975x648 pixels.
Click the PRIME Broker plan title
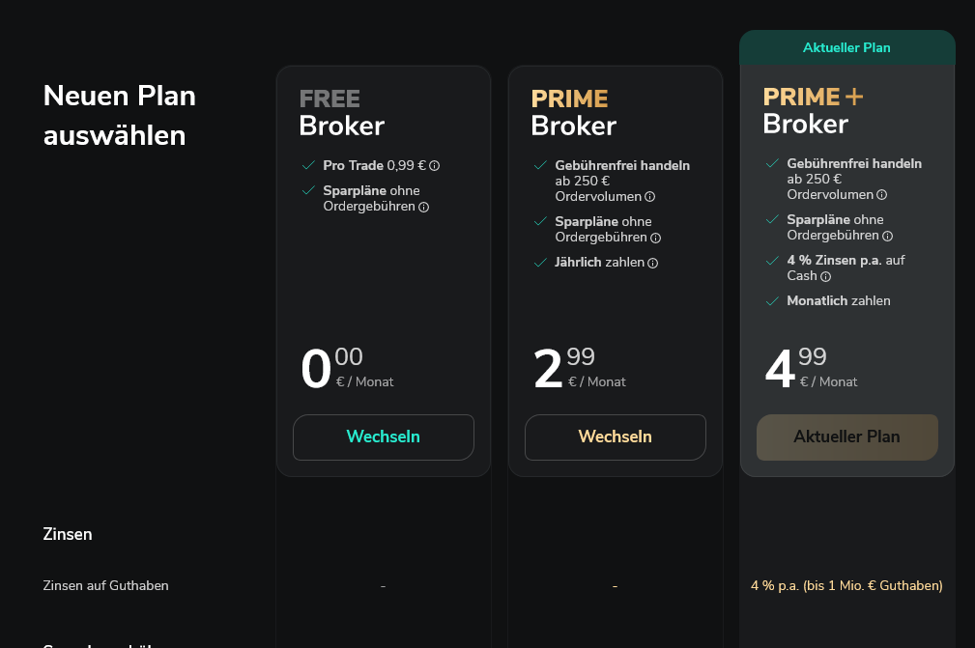coord(573,112)
